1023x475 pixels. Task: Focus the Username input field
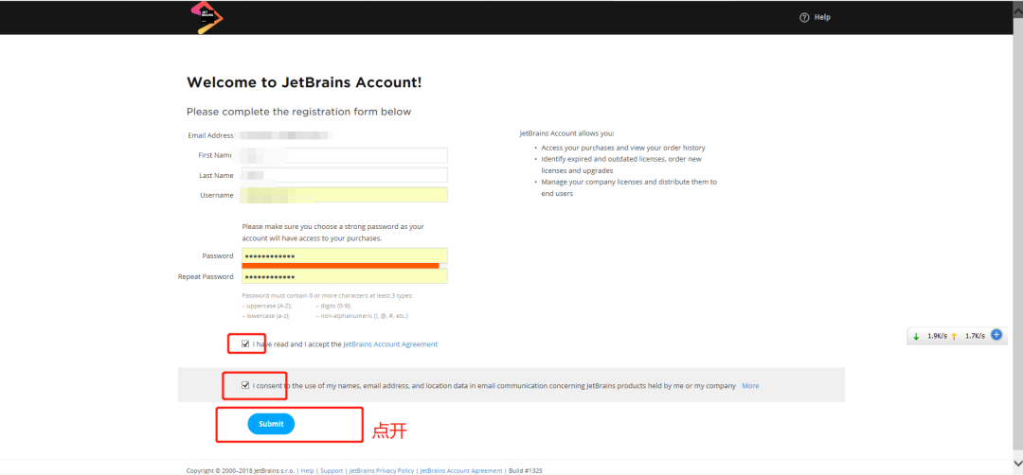click(x=345, y=195)
